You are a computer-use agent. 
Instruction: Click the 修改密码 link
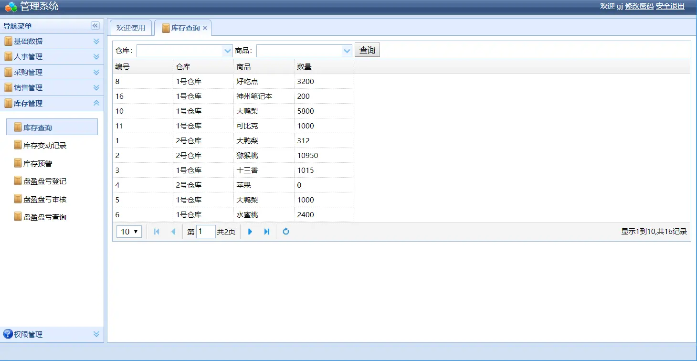pyautogui.click(x=639, y=6)
